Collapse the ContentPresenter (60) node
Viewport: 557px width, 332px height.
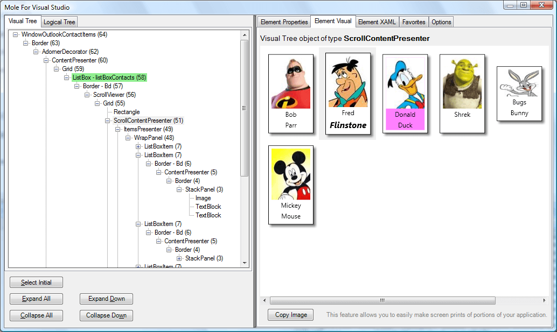tap(46, 60)
